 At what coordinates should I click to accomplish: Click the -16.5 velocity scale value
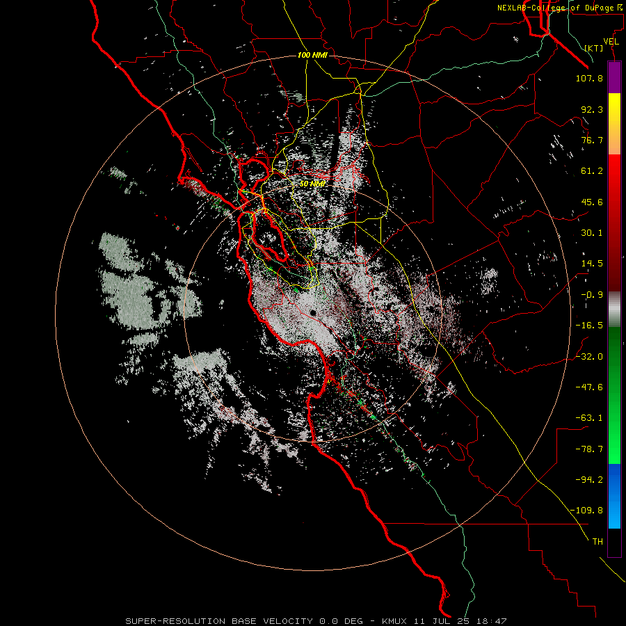coord(589,326)
